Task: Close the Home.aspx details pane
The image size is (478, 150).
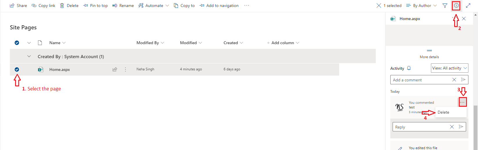Action: coord(464,19)
